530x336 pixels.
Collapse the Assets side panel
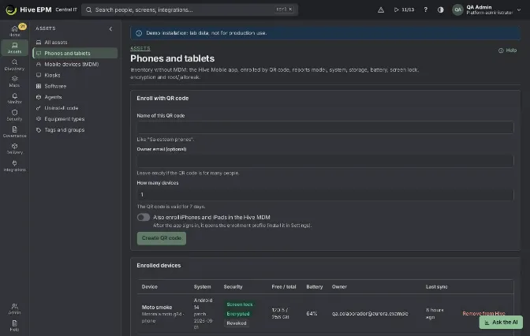click(110, 28)
